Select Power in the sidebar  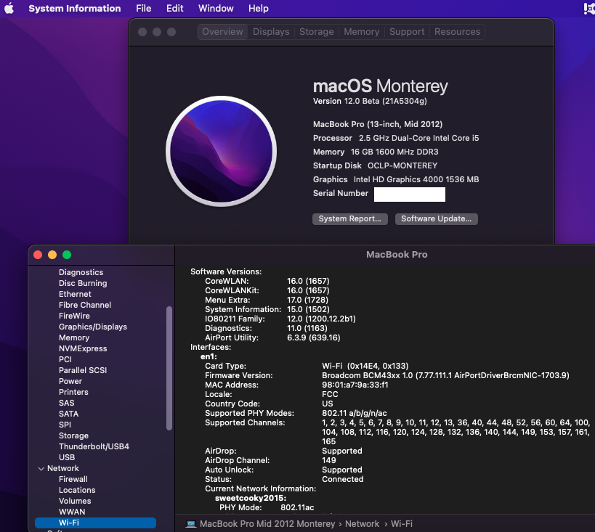(70, 381)
